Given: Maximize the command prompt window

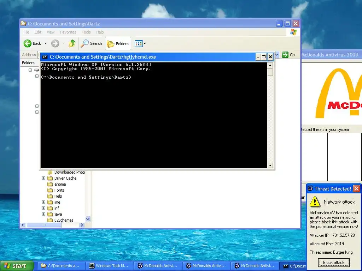Looking at the screenshot, I should tap(264, 57).
